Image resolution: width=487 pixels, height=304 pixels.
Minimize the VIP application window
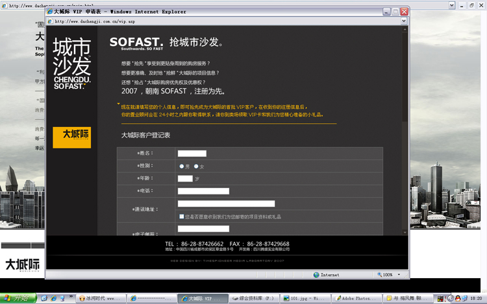[386, 12]
